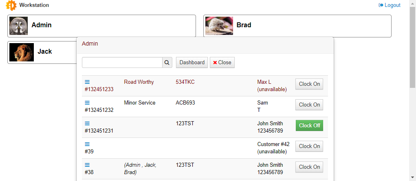Viewport: 416px width, 181px height.
Task: Click the search magnifier icon button
Action: coord(167,63)
